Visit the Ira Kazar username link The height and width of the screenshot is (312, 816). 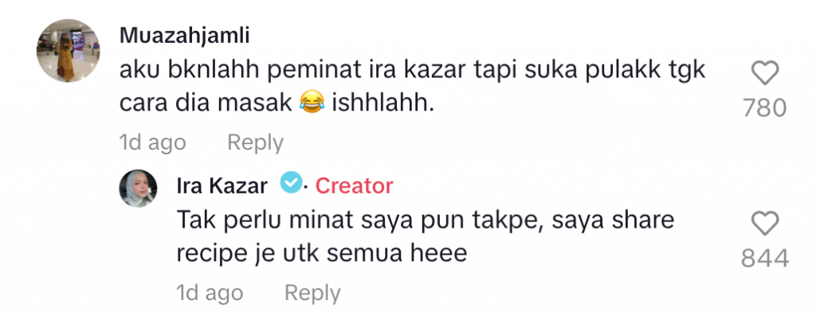pos(222,185)
